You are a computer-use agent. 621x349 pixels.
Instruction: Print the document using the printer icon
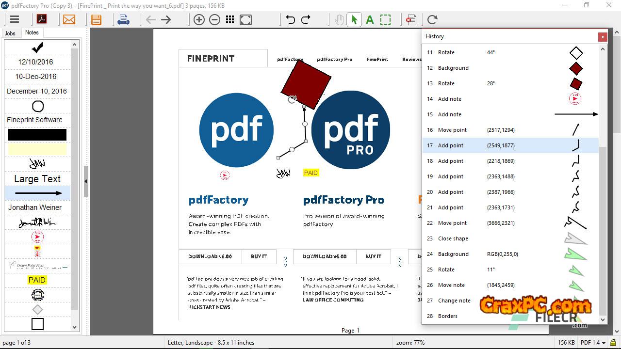click(123, 20)
